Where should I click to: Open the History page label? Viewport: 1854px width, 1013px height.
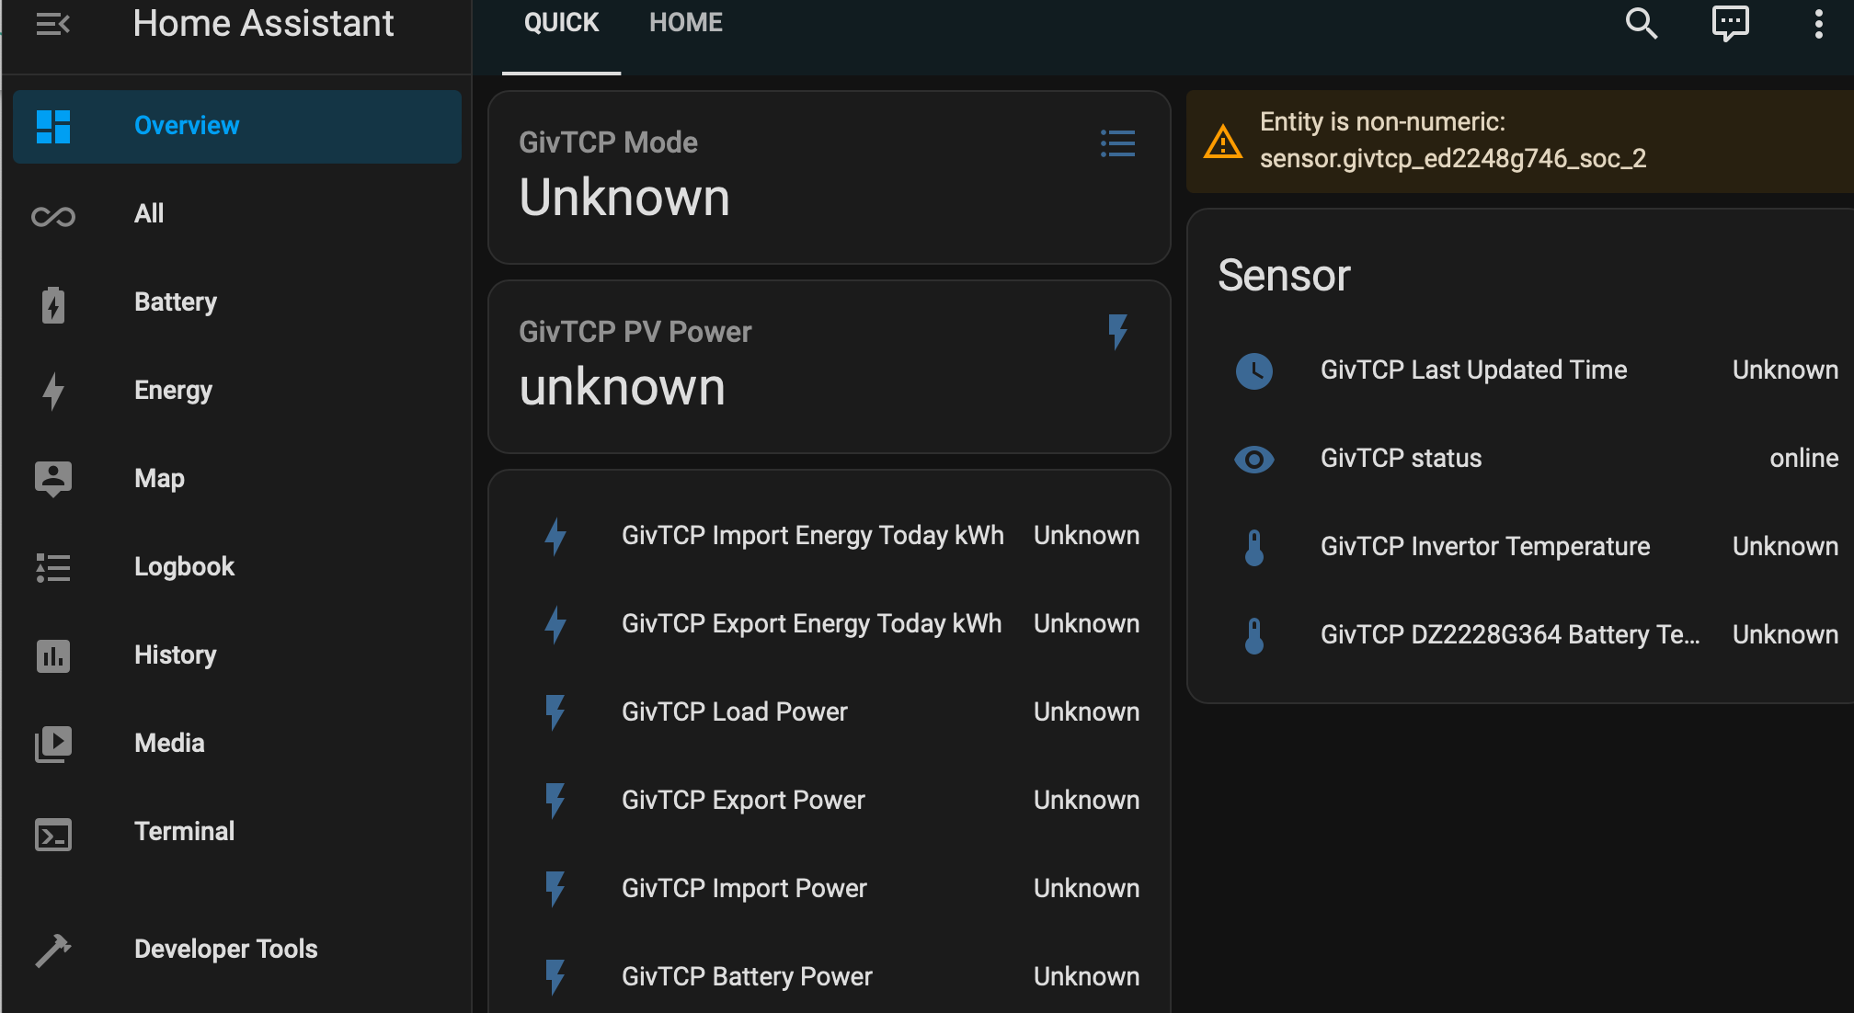click(175, 655)
